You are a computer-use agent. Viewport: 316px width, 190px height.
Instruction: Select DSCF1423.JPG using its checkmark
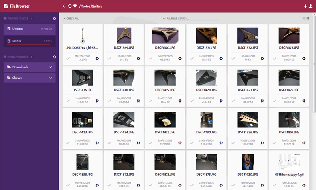point(68,143)
